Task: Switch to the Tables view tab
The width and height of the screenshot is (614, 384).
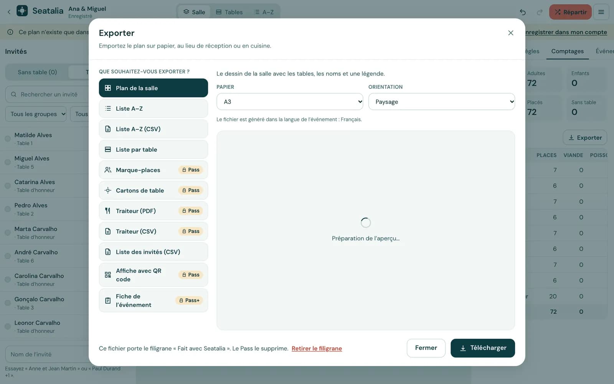Action: [x=229, y=12]
